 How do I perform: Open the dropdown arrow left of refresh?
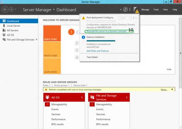(x=121, y=9)
